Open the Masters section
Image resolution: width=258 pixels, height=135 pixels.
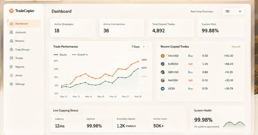tap(20, 41)
